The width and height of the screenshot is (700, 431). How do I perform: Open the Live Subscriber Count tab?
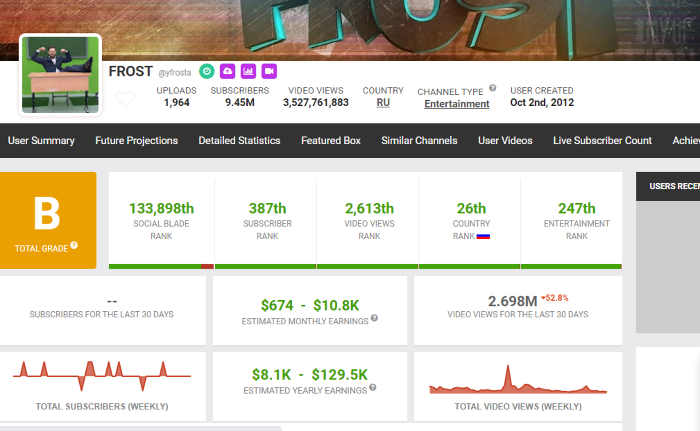pos(602,140)
